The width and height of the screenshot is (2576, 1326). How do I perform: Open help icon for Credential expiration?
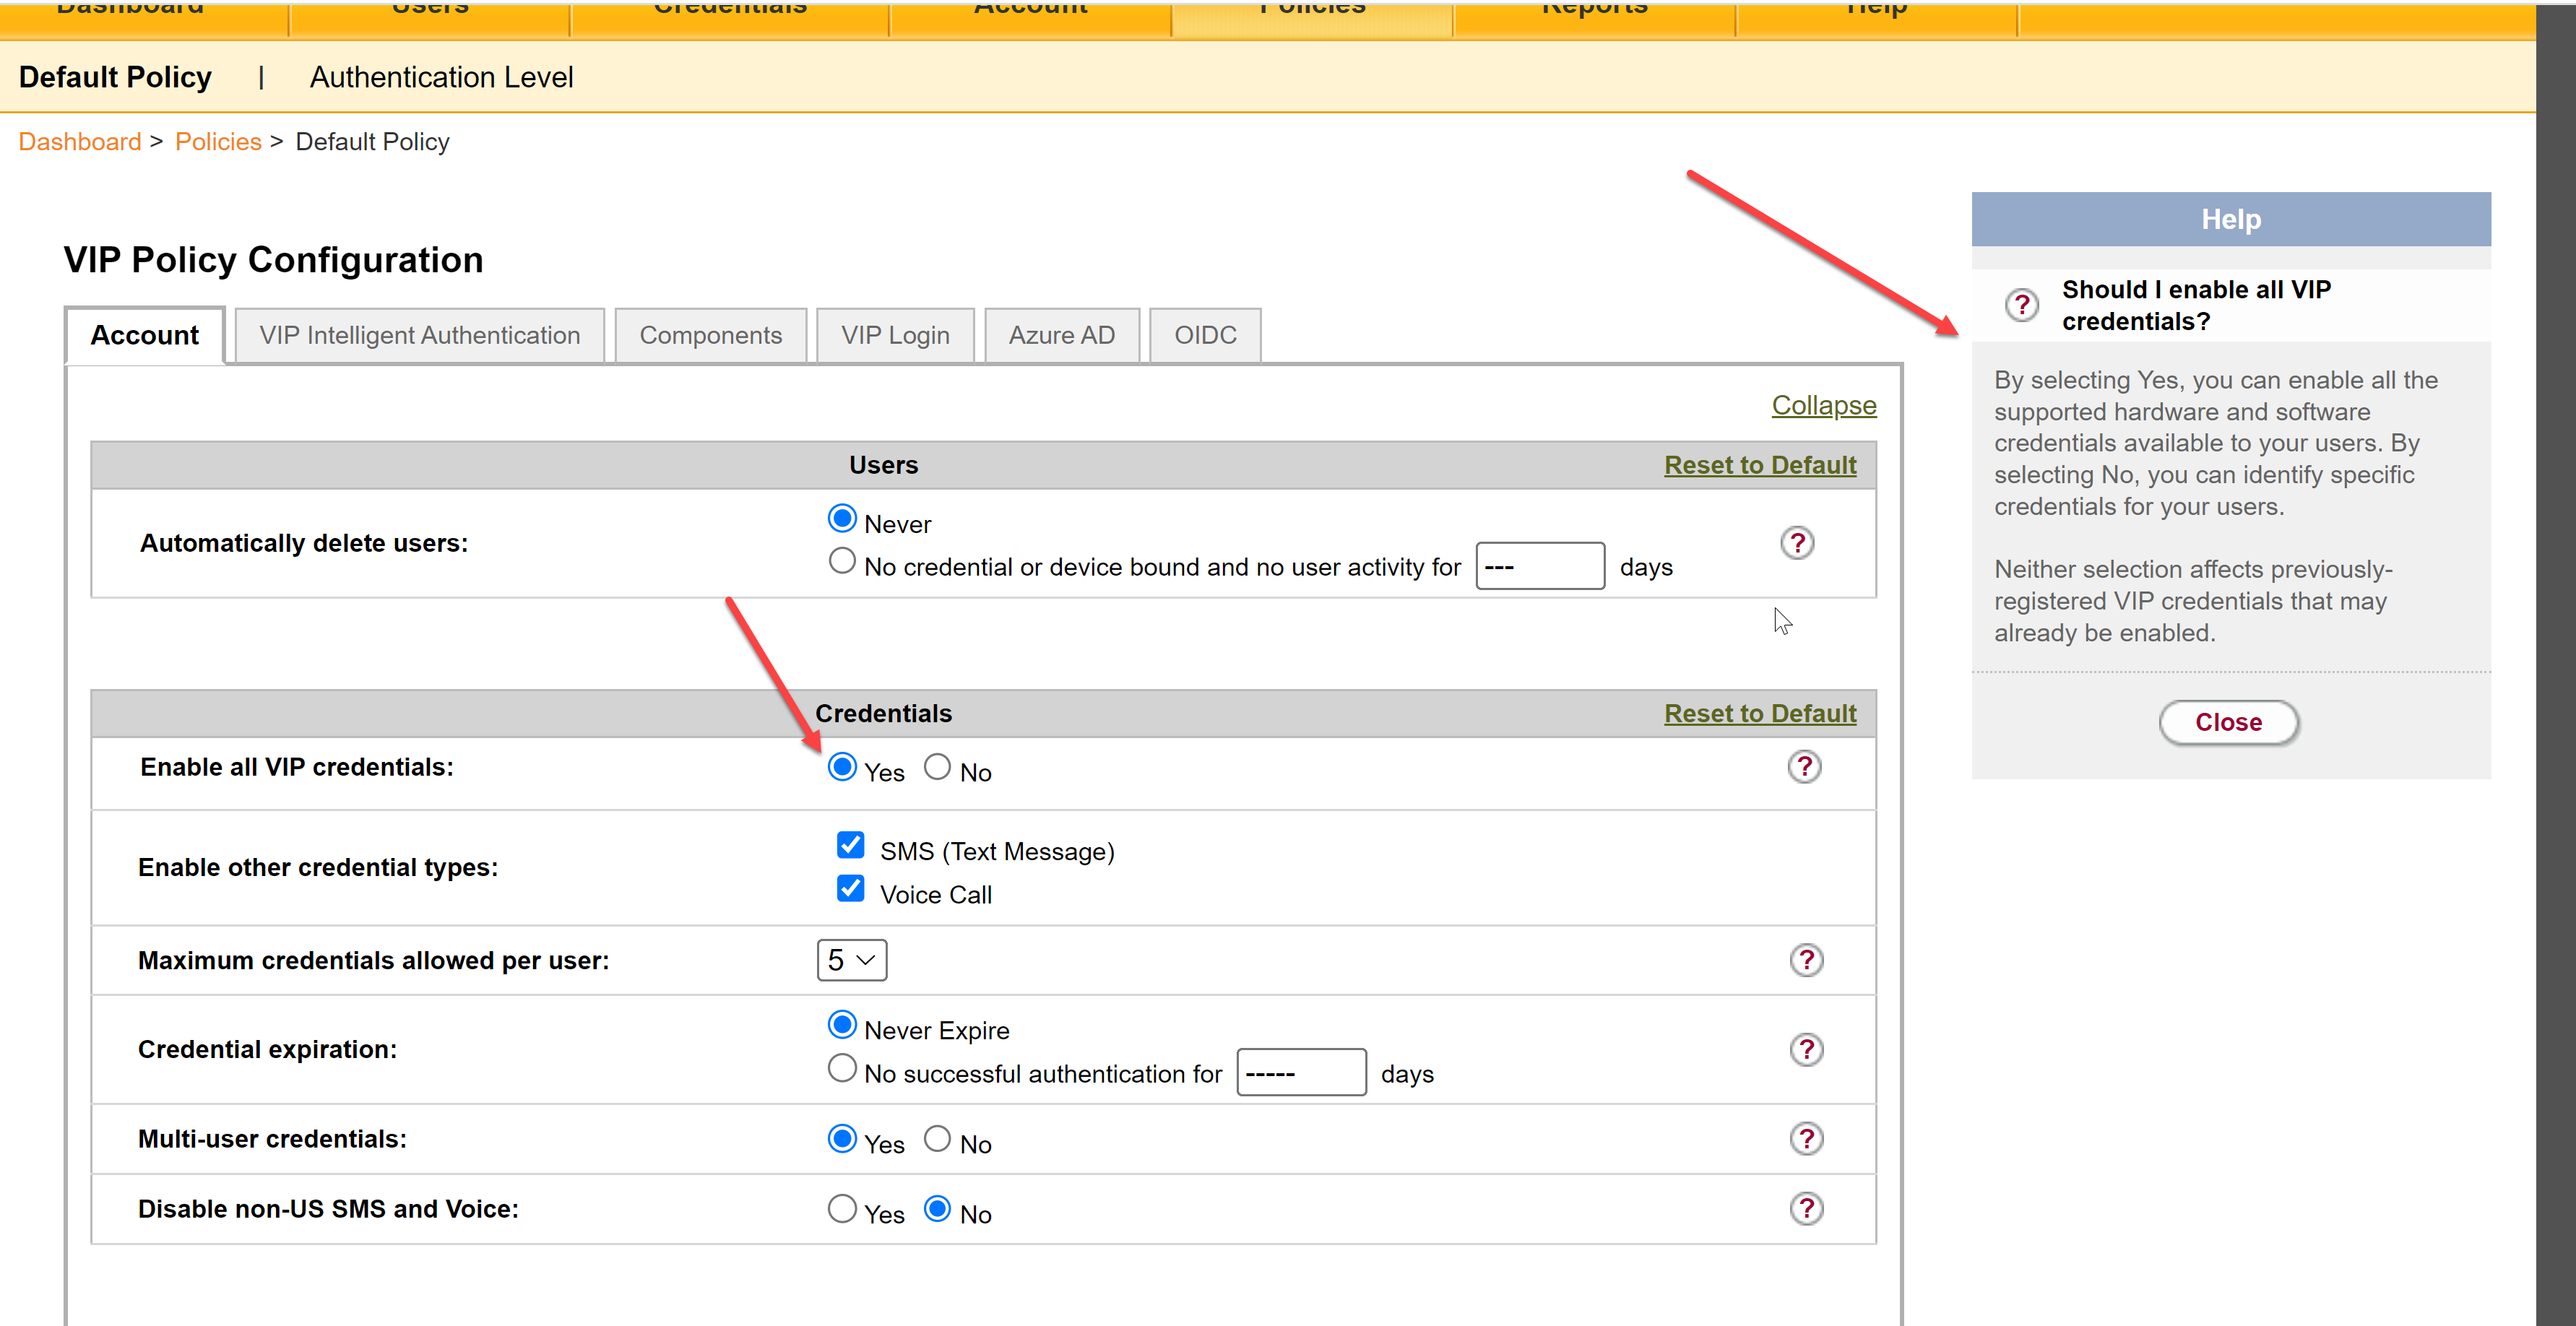tap(1805, 1049)
